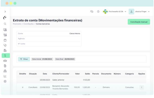Click the Categoria column header
Viewport: 154px width, 98px height.
coord(129,74)
